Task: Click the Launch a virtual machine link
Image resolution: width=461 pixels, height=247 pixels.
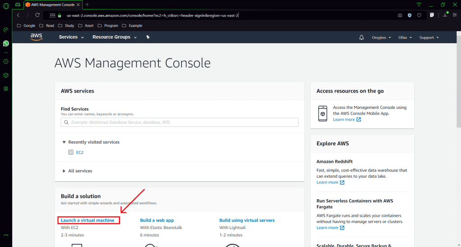Action: pyautogui.click(x=88, y=220)
